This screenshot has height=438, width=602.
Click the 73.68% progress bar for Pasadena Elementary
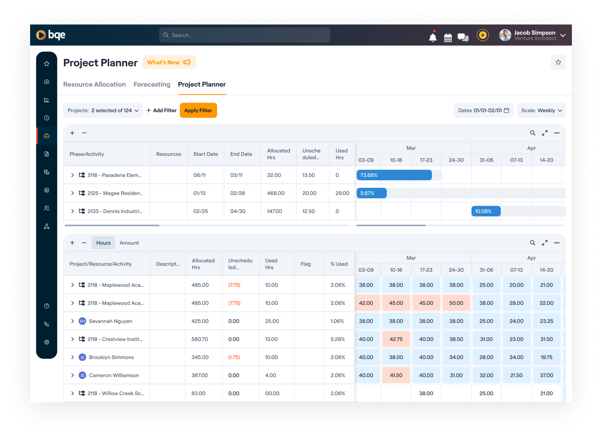point(394,175)
